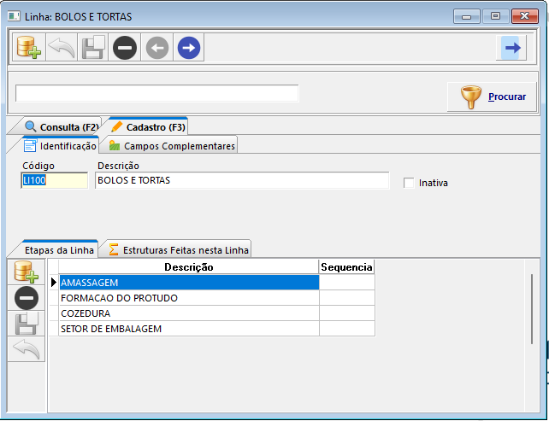The width and height of the screenshot is (549, 421).
Task: Select the Etapas da Linha tab
Action: pos(59,249)
